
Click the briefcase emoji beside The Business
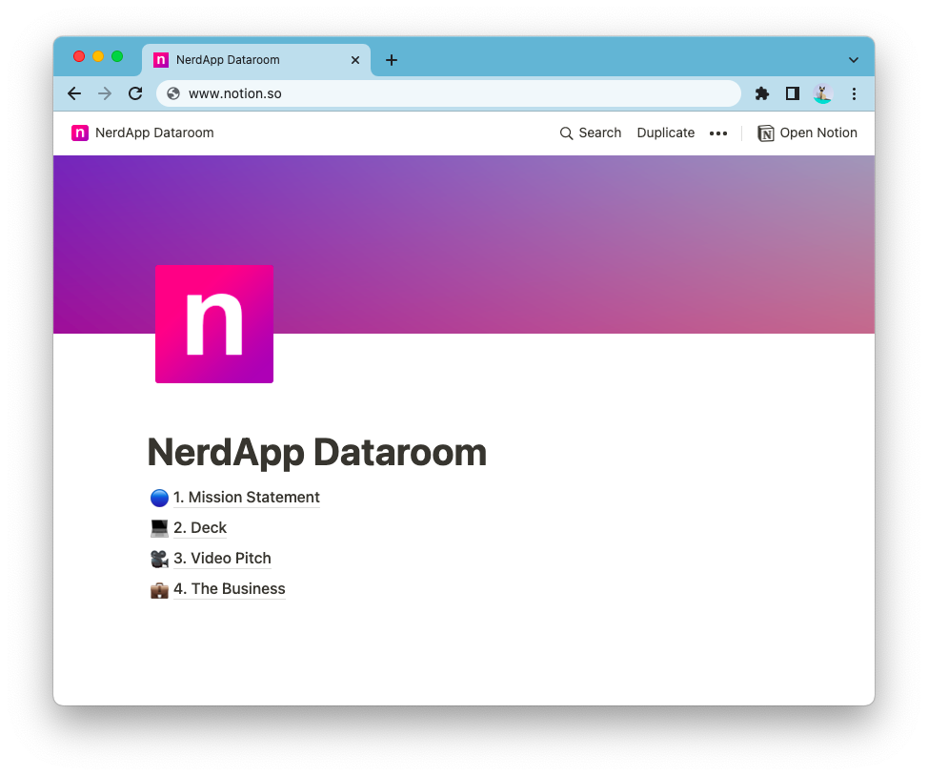(159, 589)
